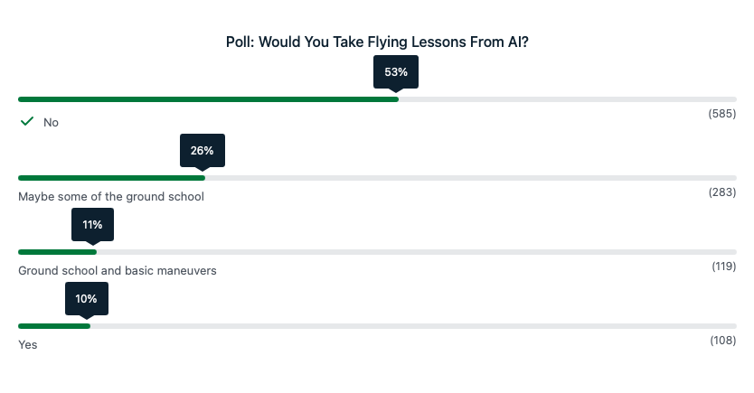Screen dimensions: 754x393
Task: Click the (108) vote count
Action: pos(723,340)
